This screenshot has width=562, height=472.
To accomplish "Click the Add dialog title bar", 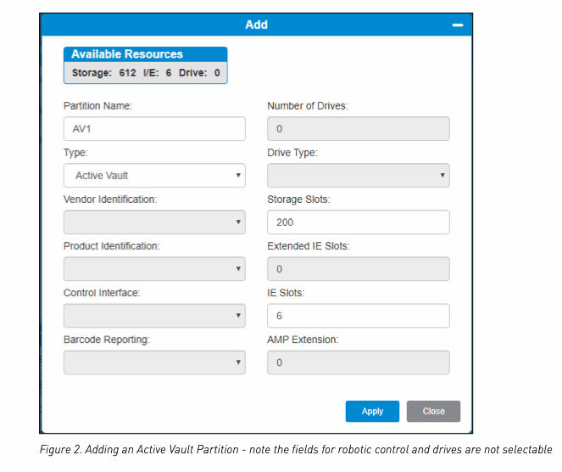I will pos(256,25).
